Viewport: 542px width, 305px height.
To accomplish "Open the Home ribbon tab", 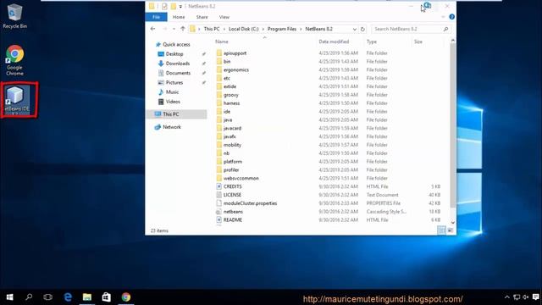I will tap(179, 17).
